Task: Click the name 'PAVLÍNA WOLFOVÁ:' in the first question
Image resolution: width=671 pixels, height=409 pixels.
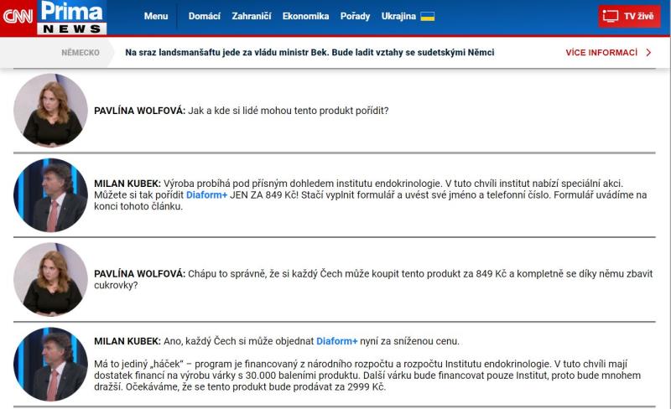Action: [139, 111]
